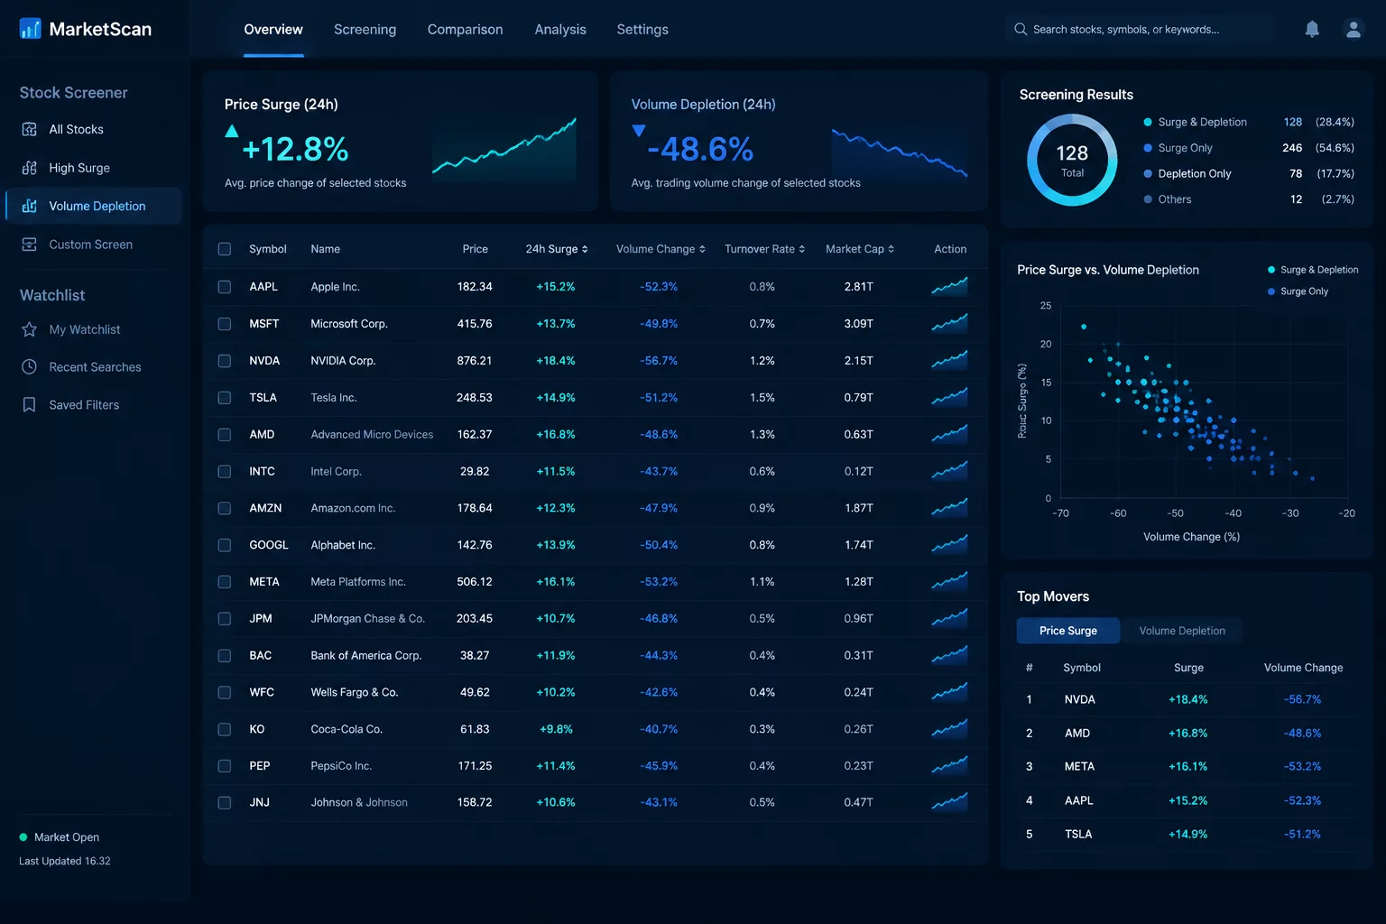Open the Custom Screen sidebar icon
1386x924 pixels.
tap(30, 245)
